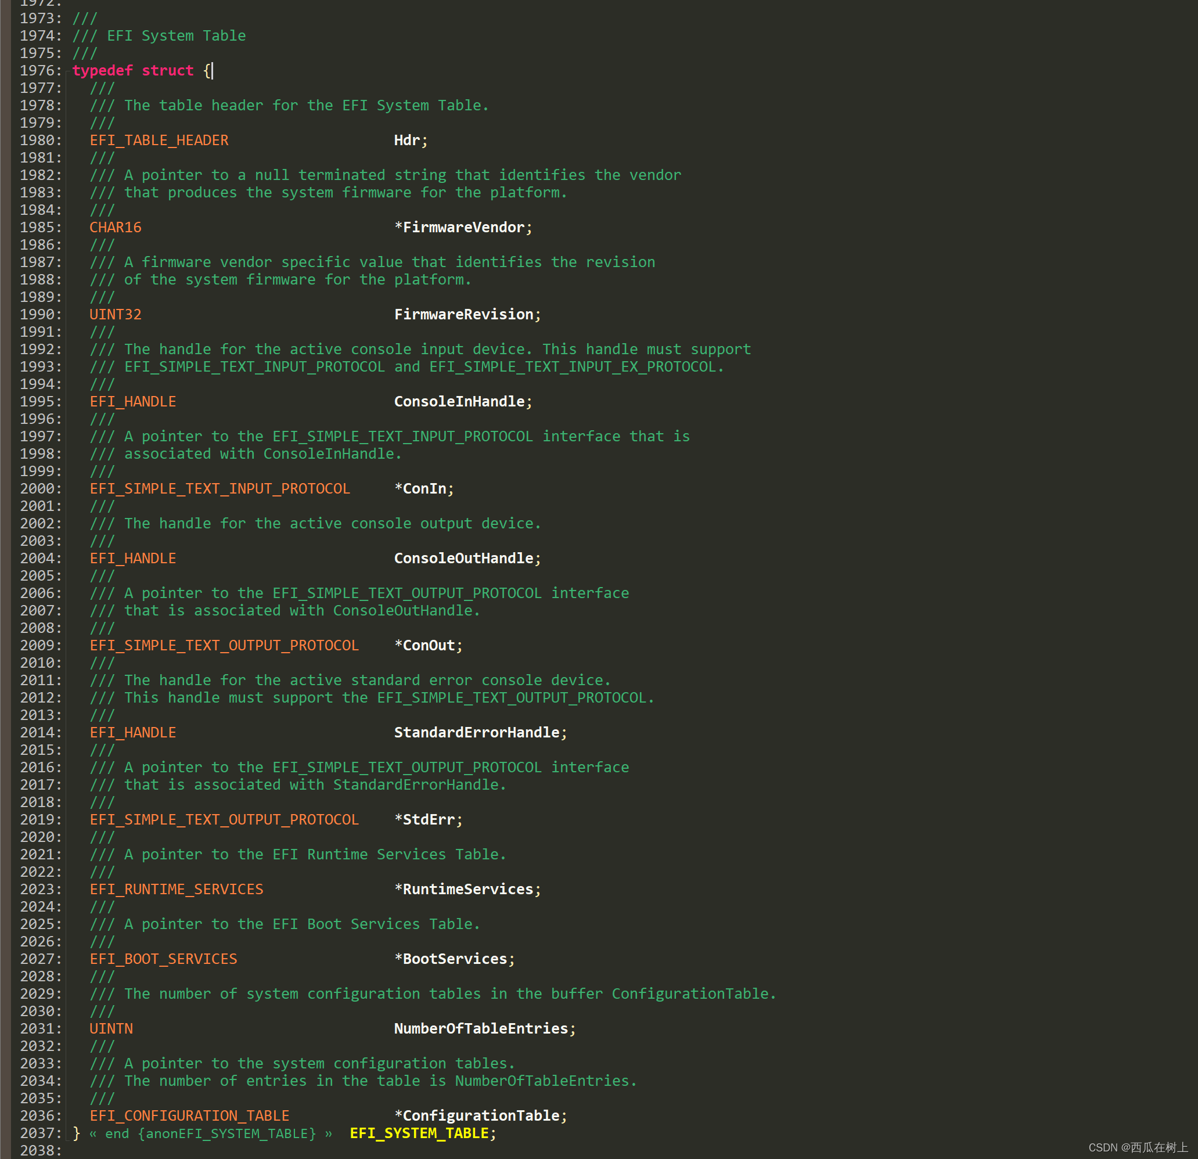Click comment 'associated with ConsoleInHandle.'

click(263, 454)
